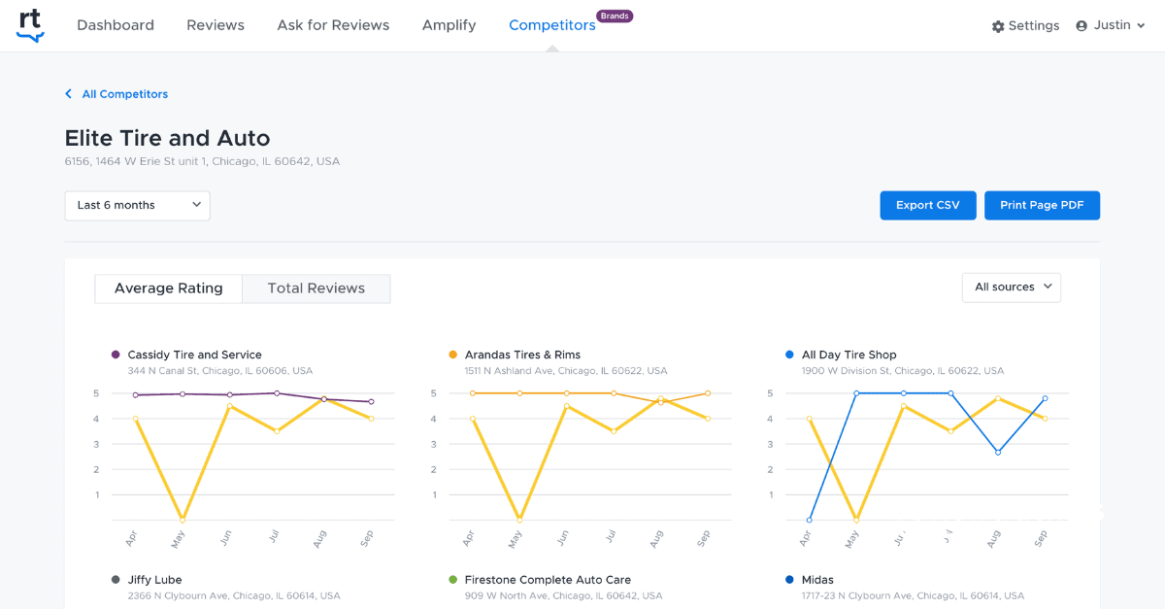Image resolution: width=1165 pixels, height=609 pixels.
Task: Go to the Dashboard tab
Action: coord(116,25)
